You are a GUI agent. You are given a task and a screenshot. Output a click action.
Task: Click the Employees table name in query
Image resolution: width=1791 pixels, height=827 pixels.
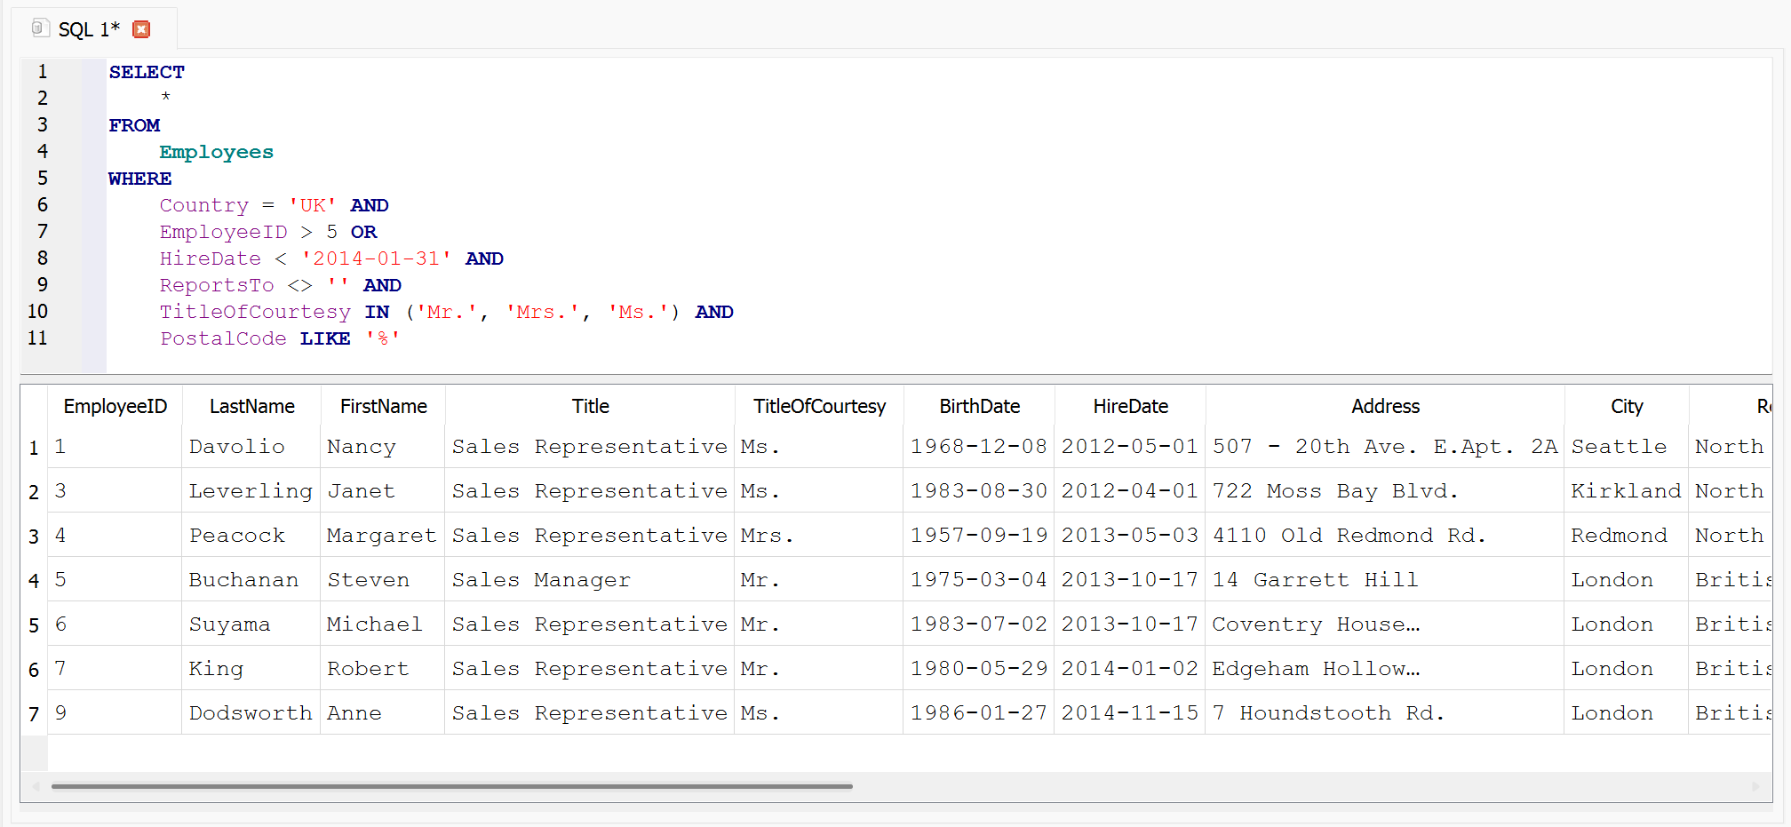[216, 152]
